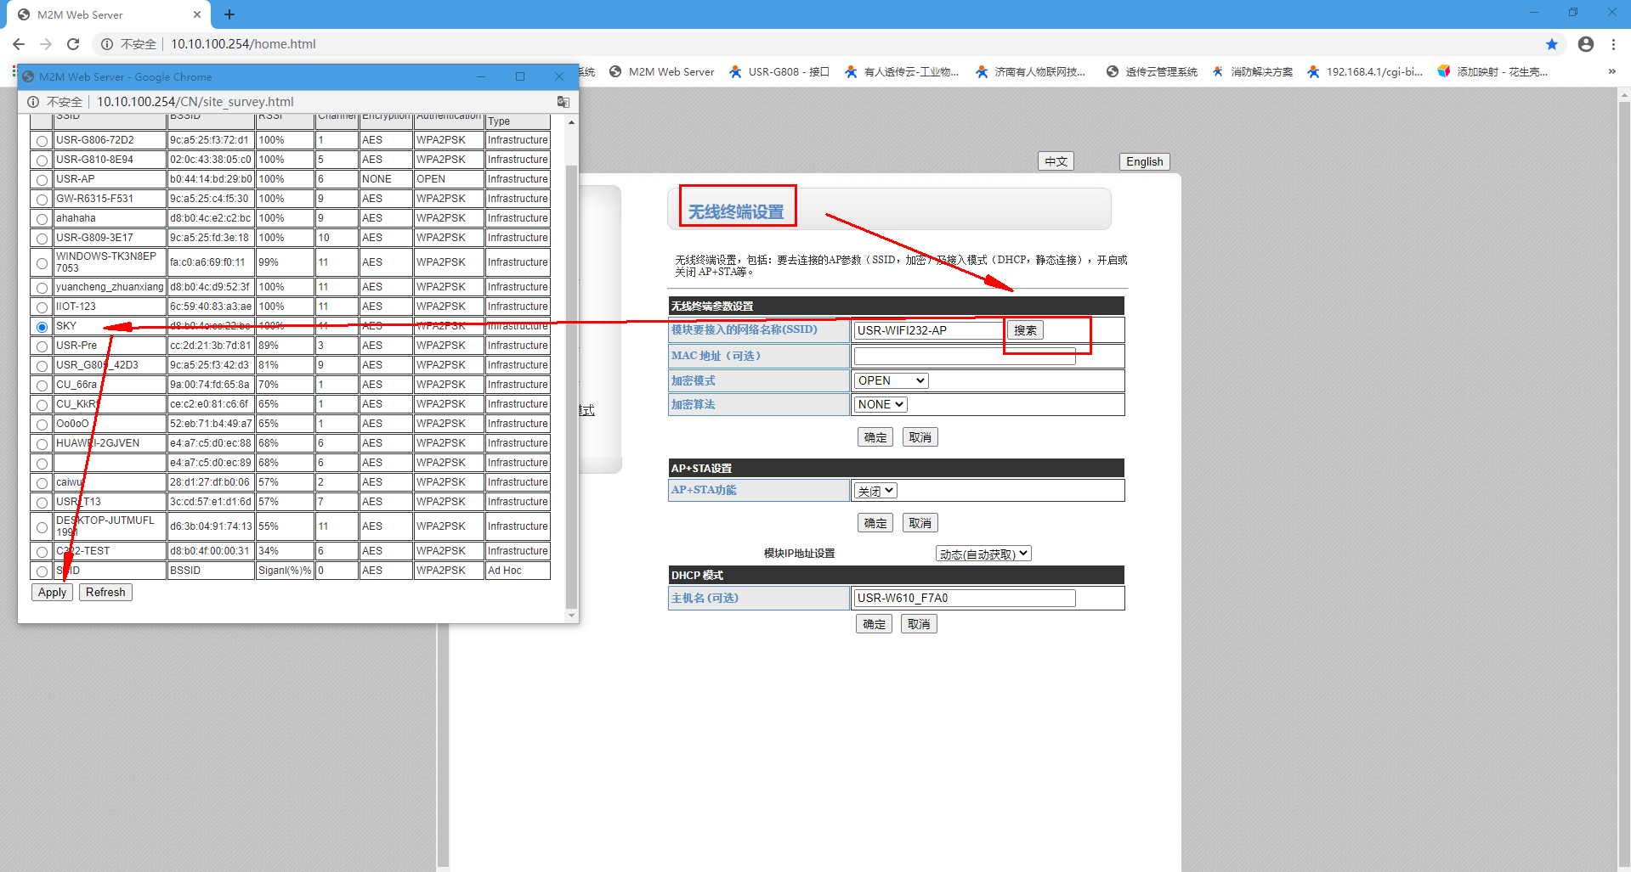Show hidden bookmarks with the overflow chevron
The height and width of the screenshot is (872, 1631).
point(1611,72)
